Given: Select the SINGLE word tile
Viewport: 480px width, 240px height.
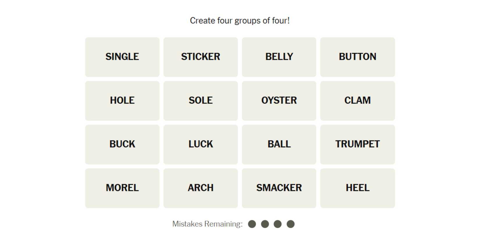Looking at the screenshot, I should [x=122, y=57].
